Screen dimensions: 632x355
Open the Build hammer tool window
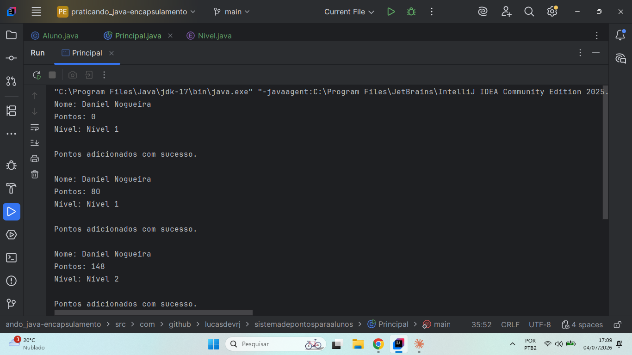point(12,189)
